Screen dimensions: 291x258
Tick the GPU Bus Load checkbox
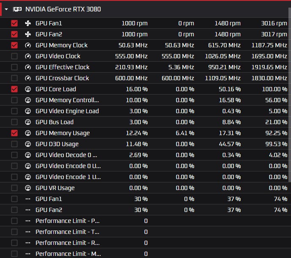pyautogui.click(x=14, y=122)
